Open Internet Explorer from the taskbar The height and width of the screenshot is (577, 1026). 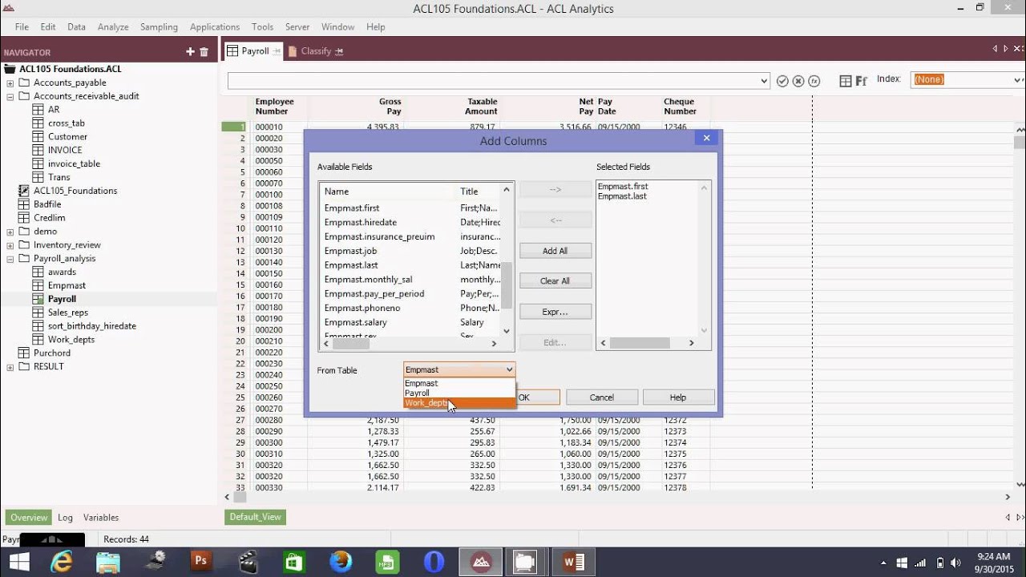[62, 562]
